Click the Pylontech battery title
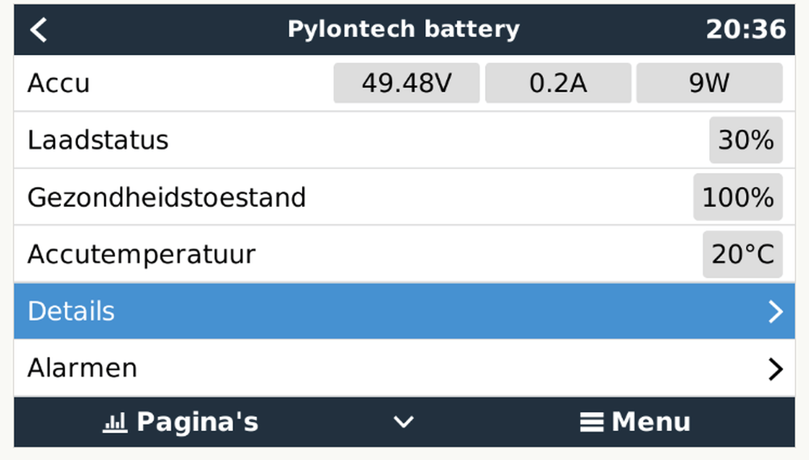 coord(404,30)
